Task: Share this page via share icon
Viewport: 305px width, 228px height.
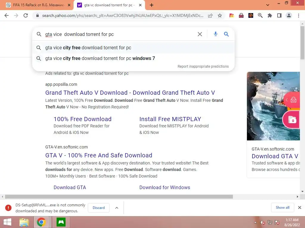Action: pos(210,15)
